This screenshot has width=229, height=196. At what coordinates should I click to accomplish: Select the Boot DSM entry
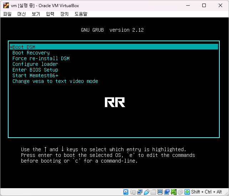pos(114,47)
